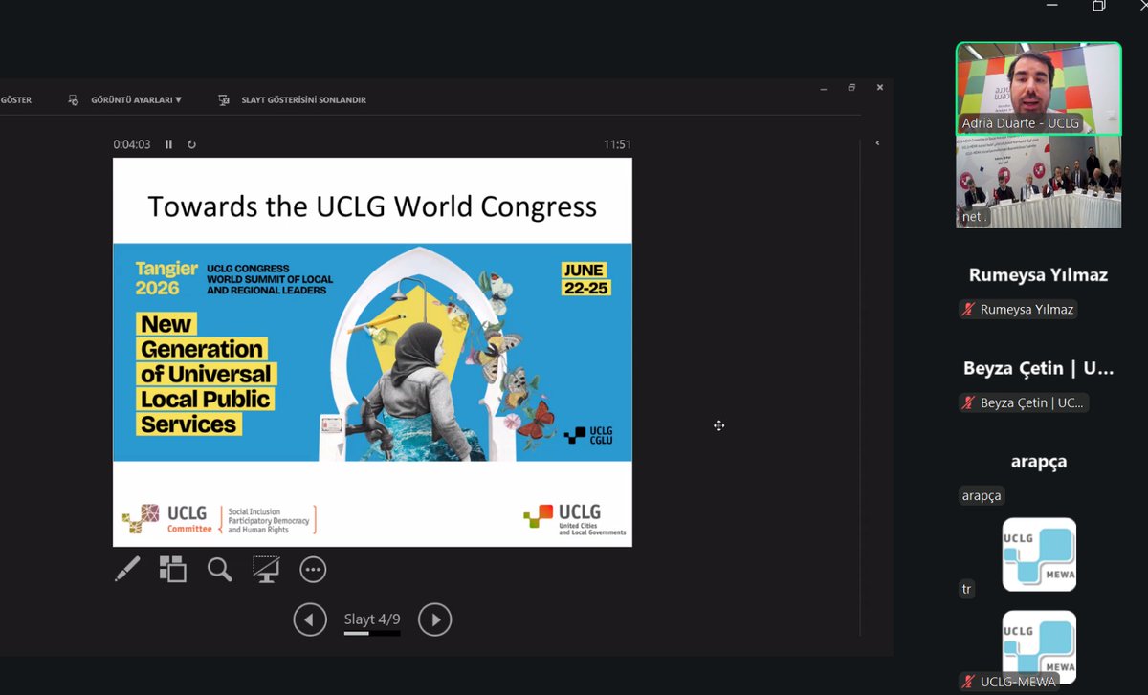Screen dimensions: 1148x695
Task: Click the Göster menu item
Action: coord(16,99)
